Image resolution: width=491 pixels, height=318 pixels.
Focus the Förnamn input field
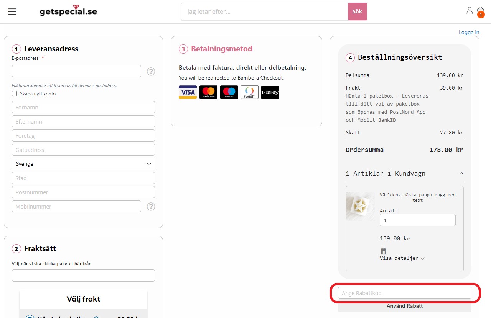[83, 107]
